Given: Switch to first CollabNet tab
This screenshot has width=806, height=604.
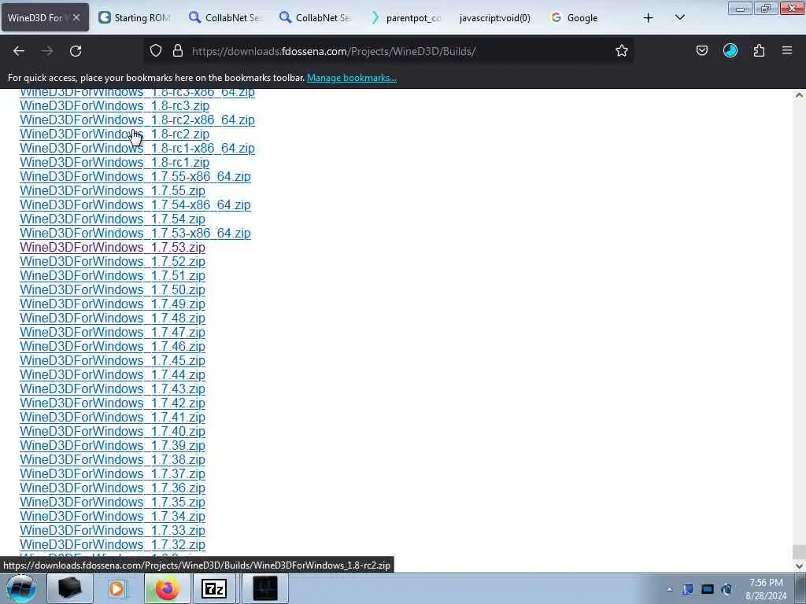Looking at the screenshot, I should pyautogui.click(x=226, y=18).
